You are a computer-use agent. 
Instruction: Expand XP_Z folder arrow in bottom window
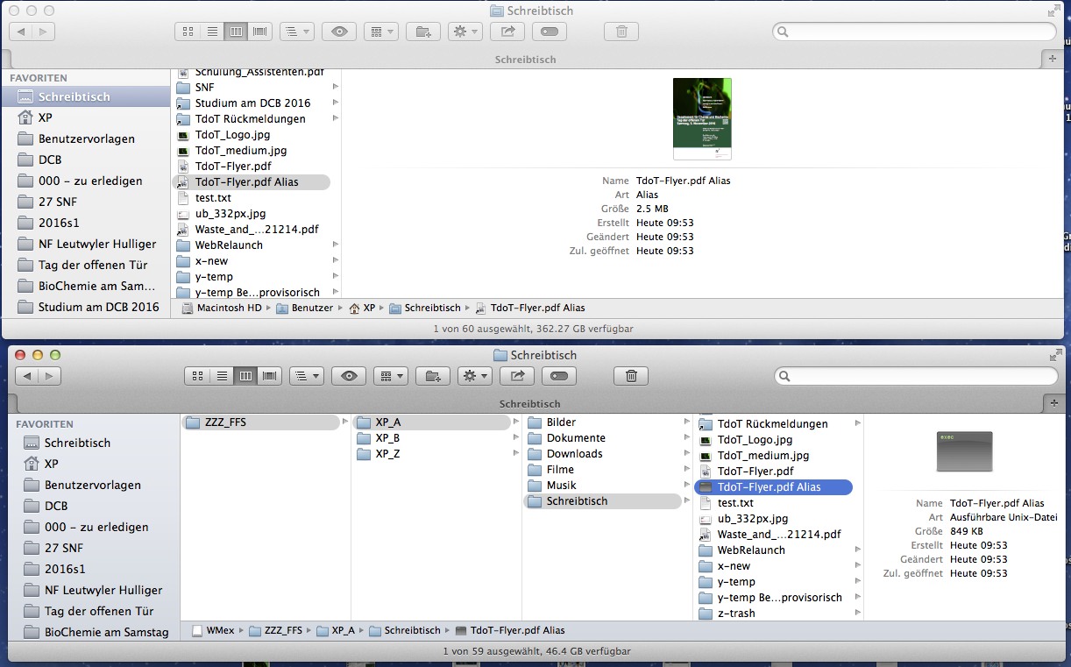[516, 454]
